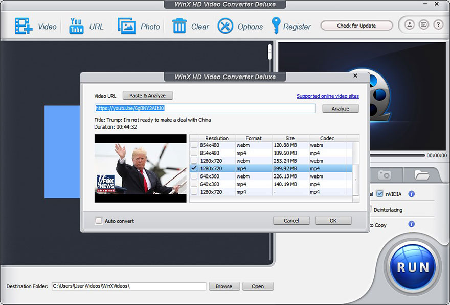The image size is (450, 305).
Task: Click the Resolution column header
Action: (217, 138)
